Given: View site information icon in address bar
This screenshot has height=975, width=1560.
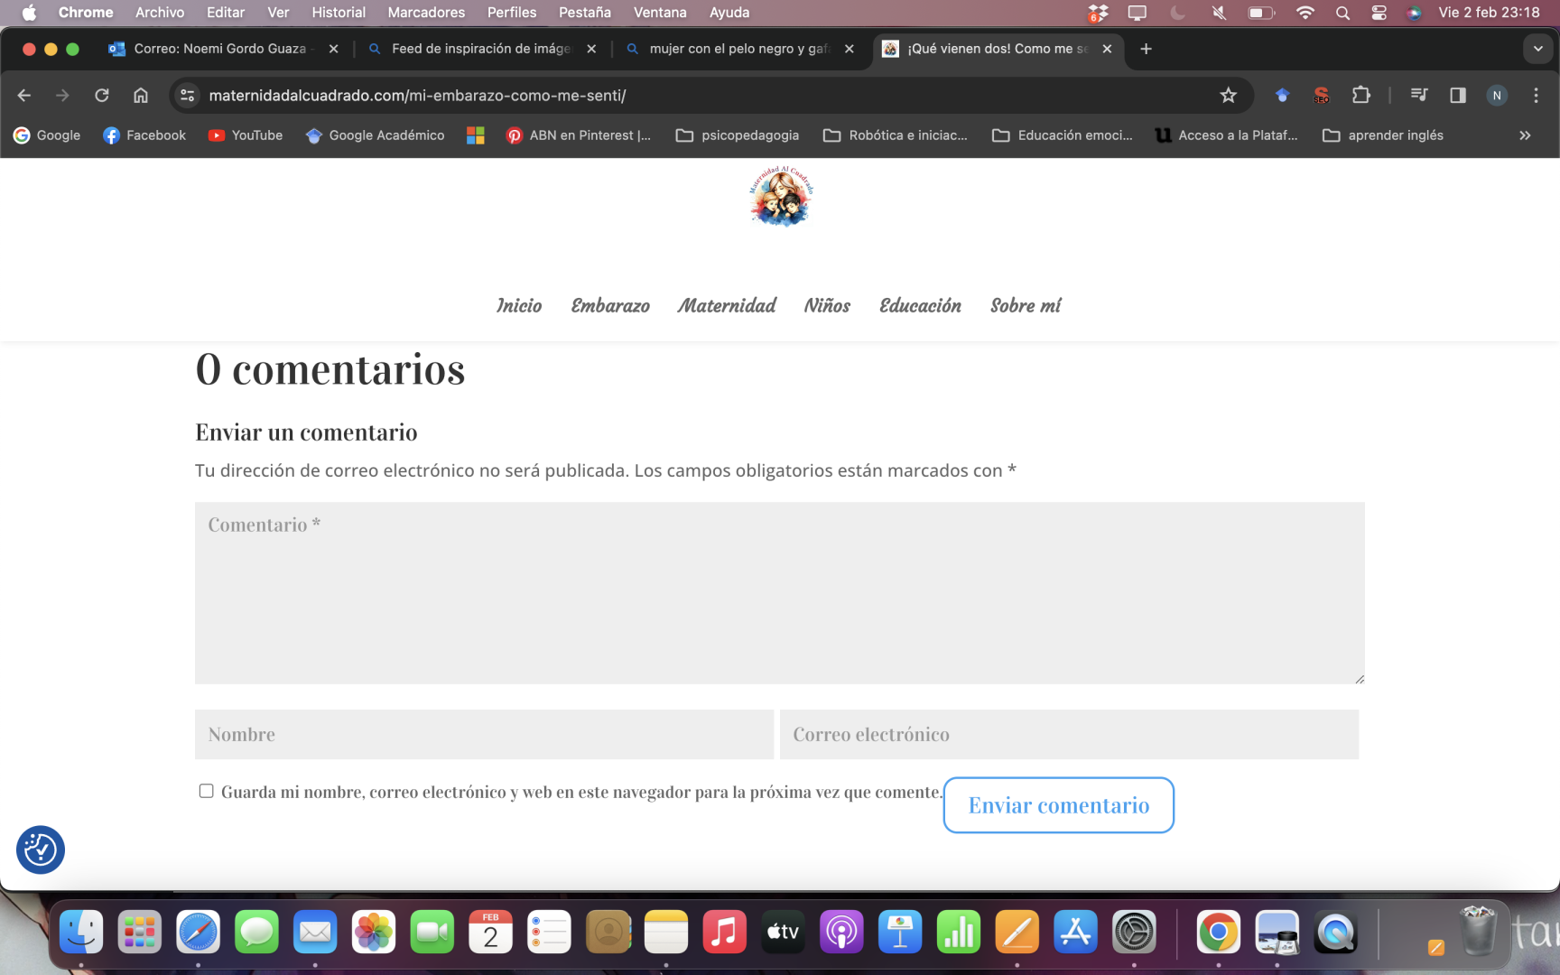Looking at the screenshot, I should 187,95.
